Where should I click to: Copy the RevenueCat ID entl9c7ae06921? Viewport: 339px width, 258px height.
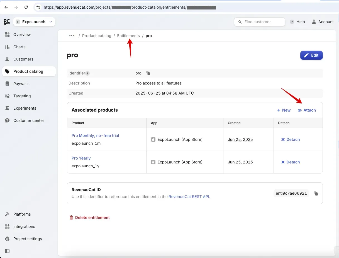[x=316, y=193]
